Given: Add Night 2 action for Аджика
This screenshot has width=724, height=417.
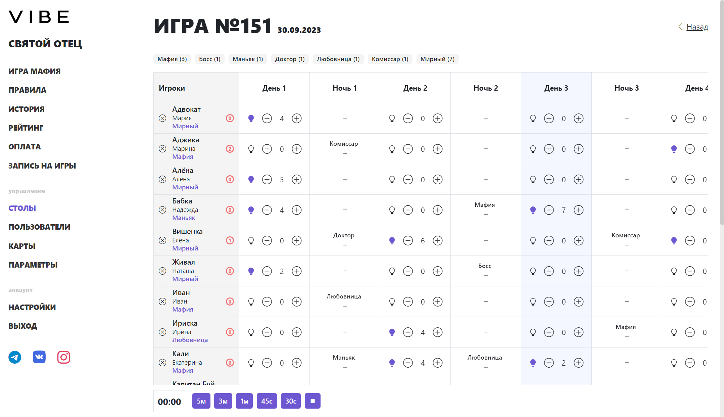Looking at the screenshot, I should tap(486, 149).
